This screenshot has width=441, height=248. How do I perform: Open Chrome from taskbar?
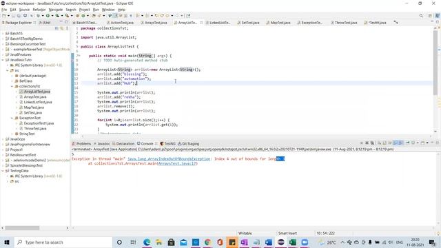207,242
